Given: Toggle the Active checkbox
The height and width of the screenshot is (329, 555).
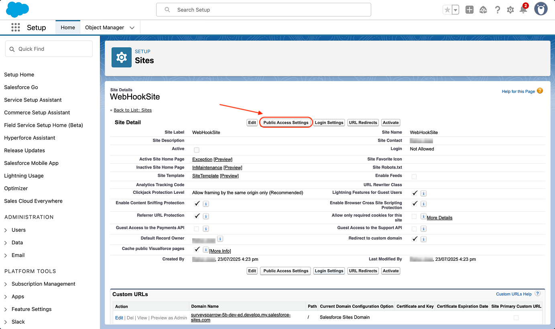Looking at the screenshot, I should [197, 150].
